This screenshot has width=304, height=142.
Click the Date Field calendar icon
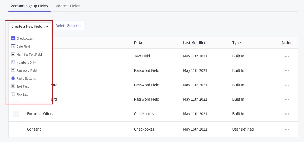[x=13, y=46]
